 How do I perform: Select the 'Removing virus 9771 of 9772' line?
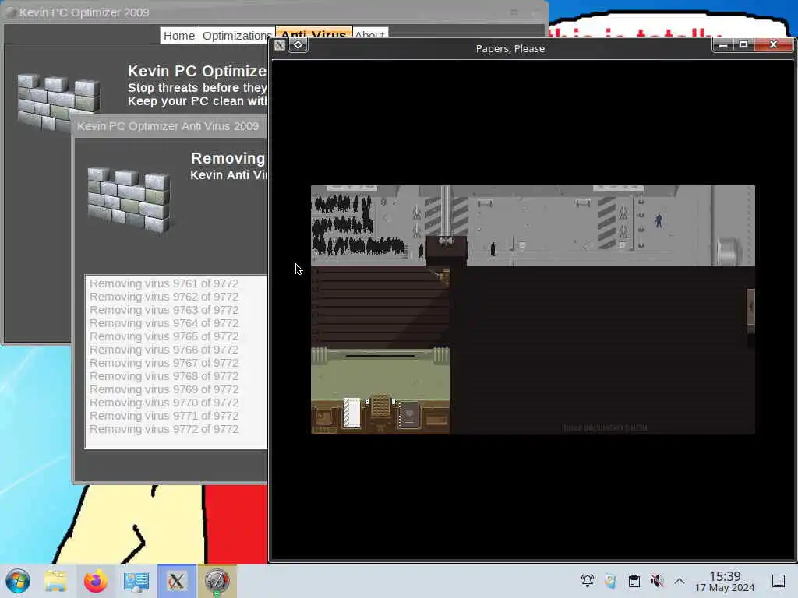pyautogui.click(x=164, y=416)
